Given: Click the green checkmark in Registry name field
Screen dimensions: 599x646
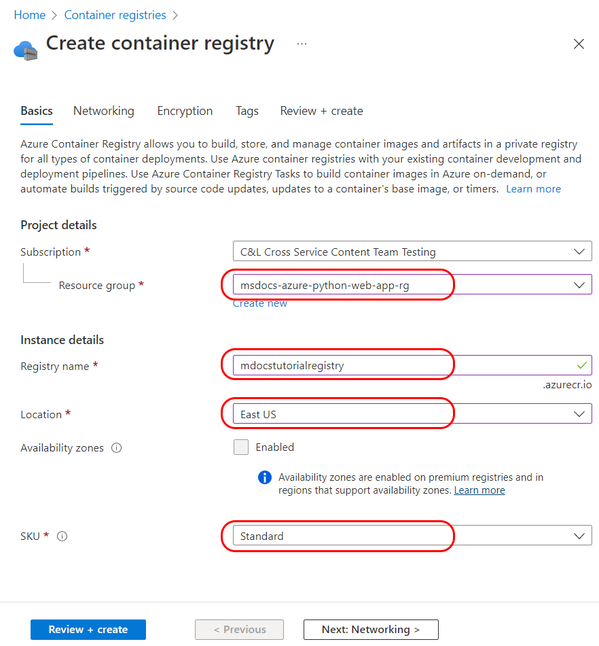Looking at the screenshot, I should 582,365.
